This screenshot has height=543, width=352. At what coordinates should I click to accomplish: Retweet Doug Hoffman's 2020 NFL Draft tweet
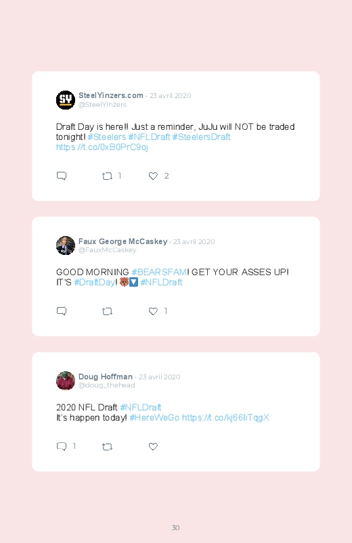[x=107, y=447]
